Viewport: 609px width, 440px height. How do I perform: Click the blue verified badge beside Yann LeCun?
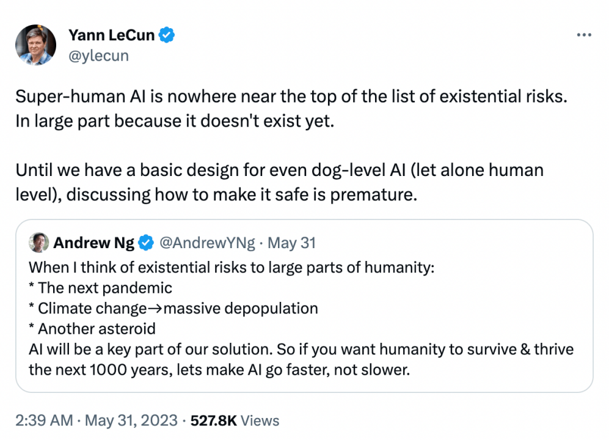tap(167, 35)
